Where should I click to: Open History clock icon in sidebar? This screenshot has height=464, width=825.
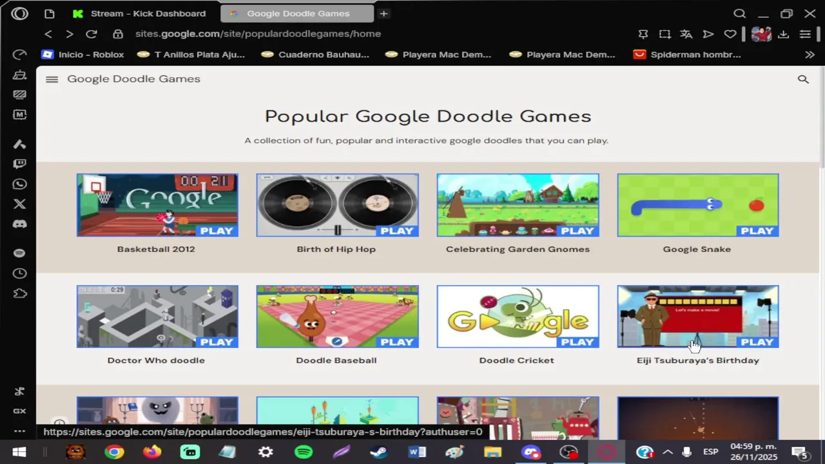[19, 273]
